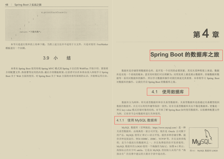Screen dimensions: 224x159
Task: Click the text 'key-value' in section 4.1 paragraph
Action: click(x=127, y=110)
